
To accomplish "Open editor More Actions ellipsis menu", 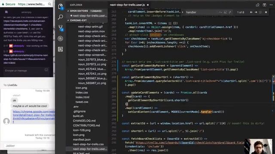I will (271, 5).
